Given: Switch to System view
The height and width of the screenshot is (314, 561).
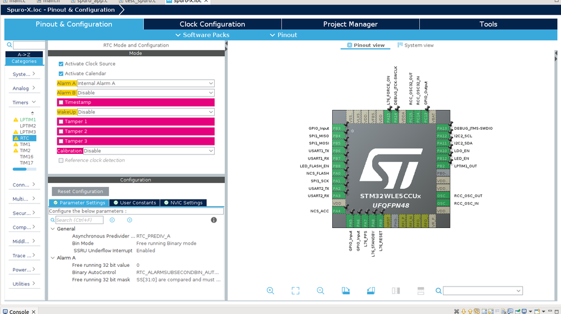Looking at the screenshot, I should (415, 45).
